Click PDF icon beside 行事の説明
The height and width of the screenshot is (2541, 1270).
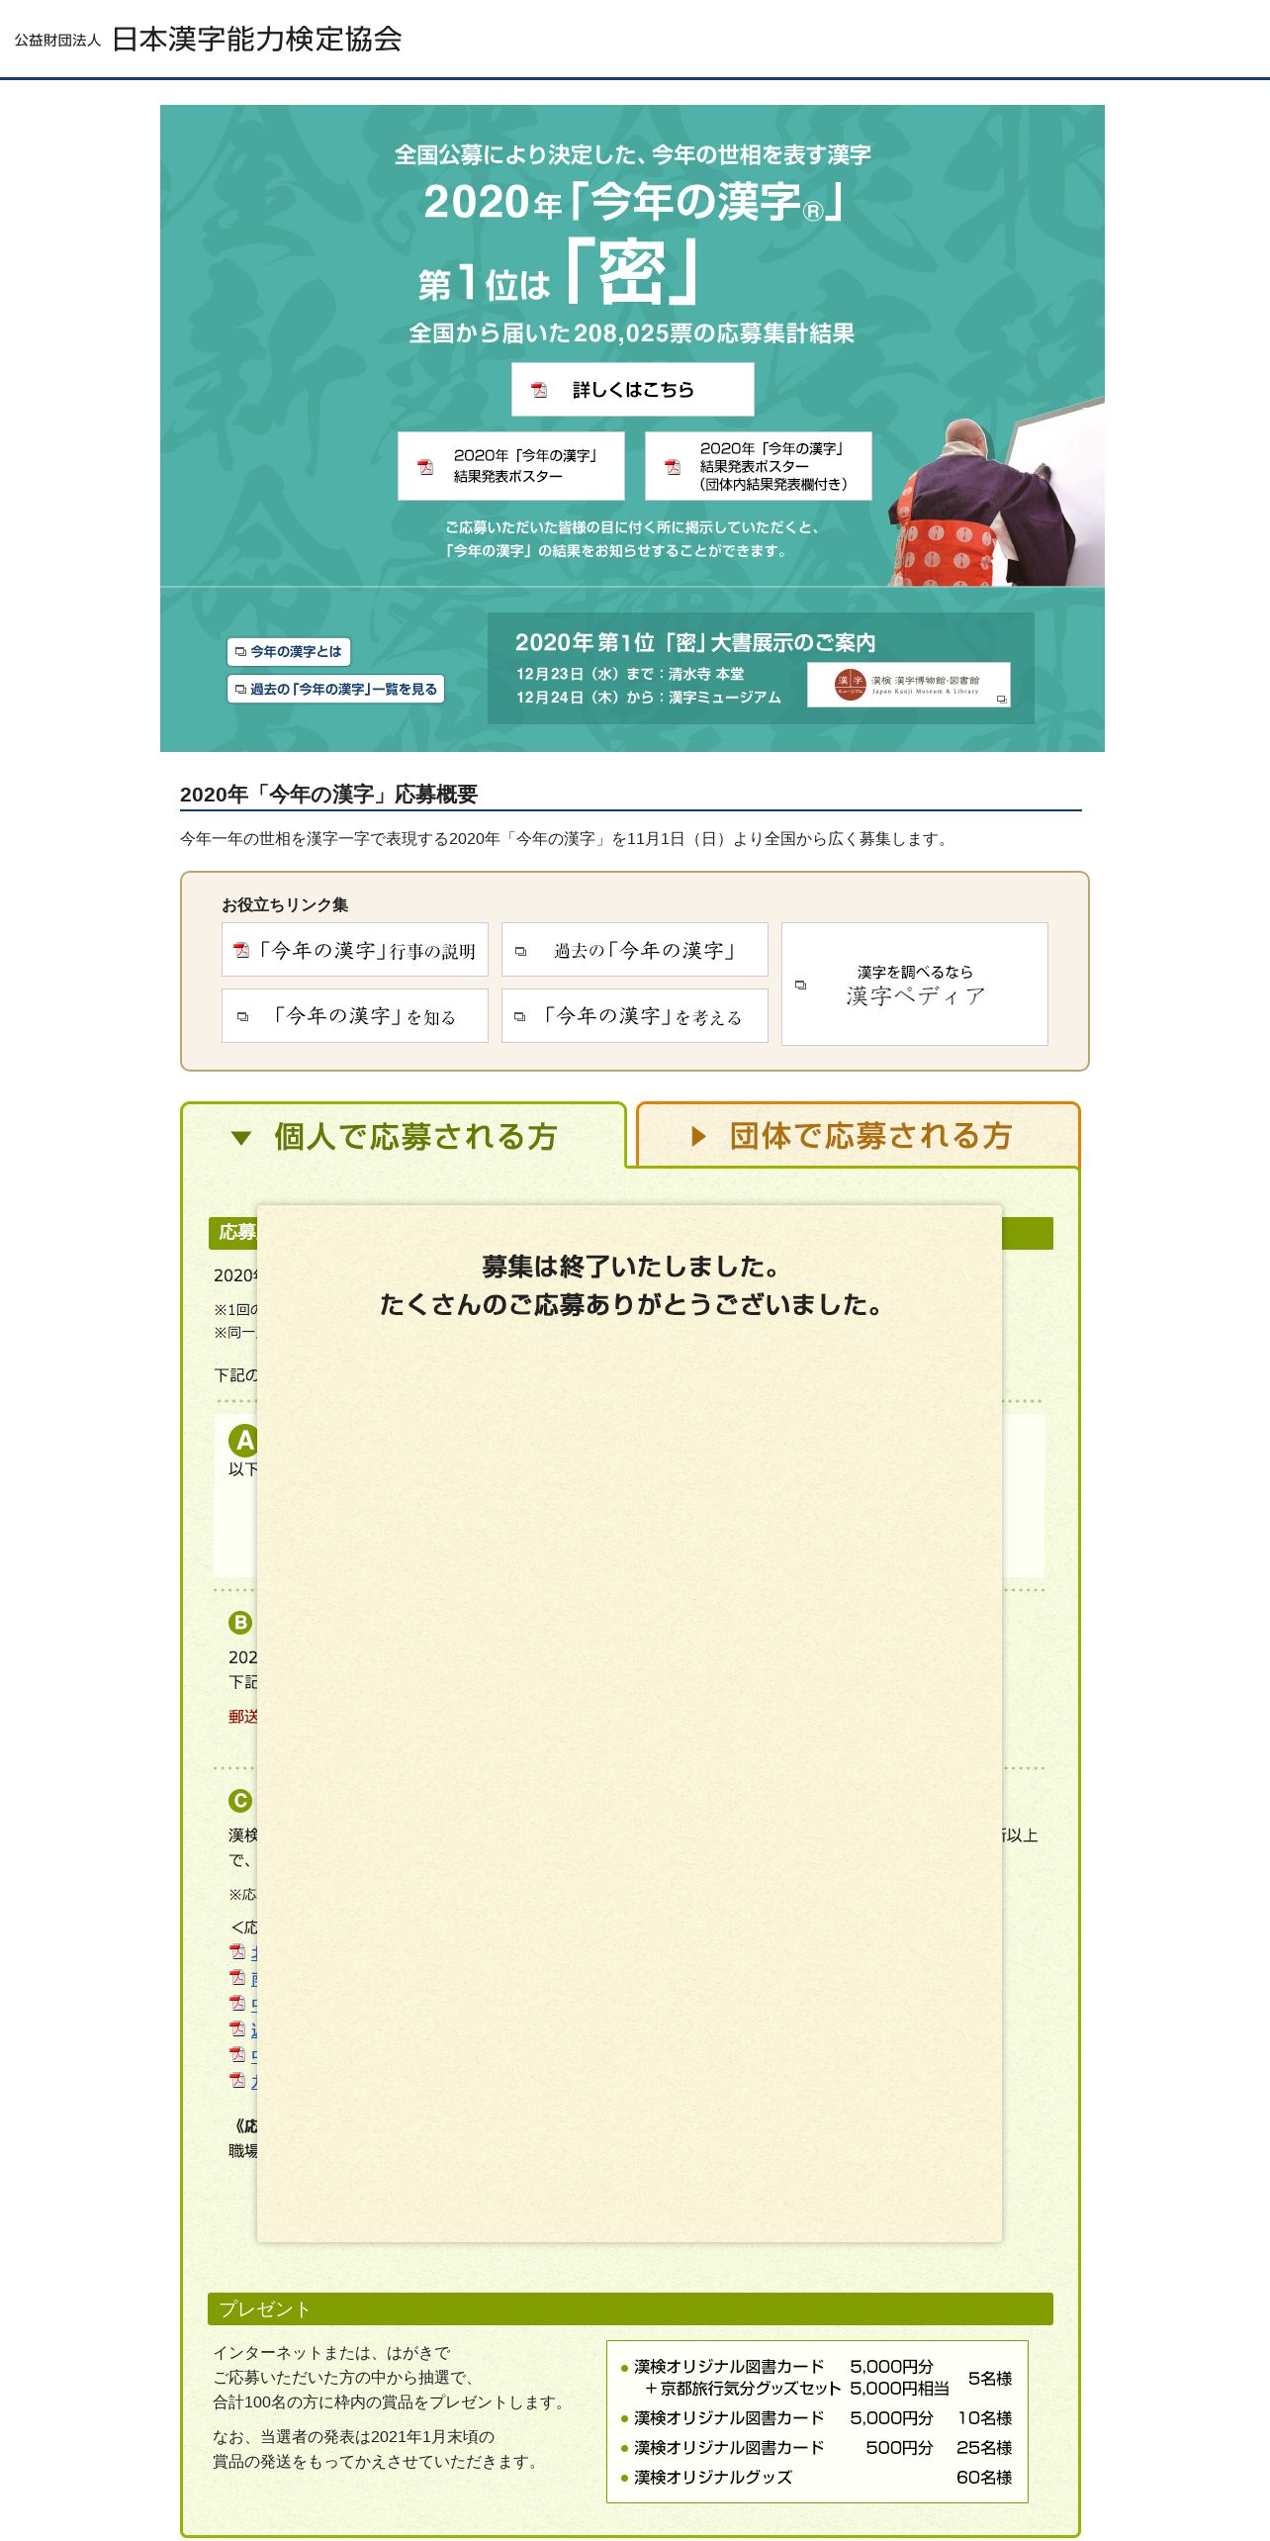(241, 950)
